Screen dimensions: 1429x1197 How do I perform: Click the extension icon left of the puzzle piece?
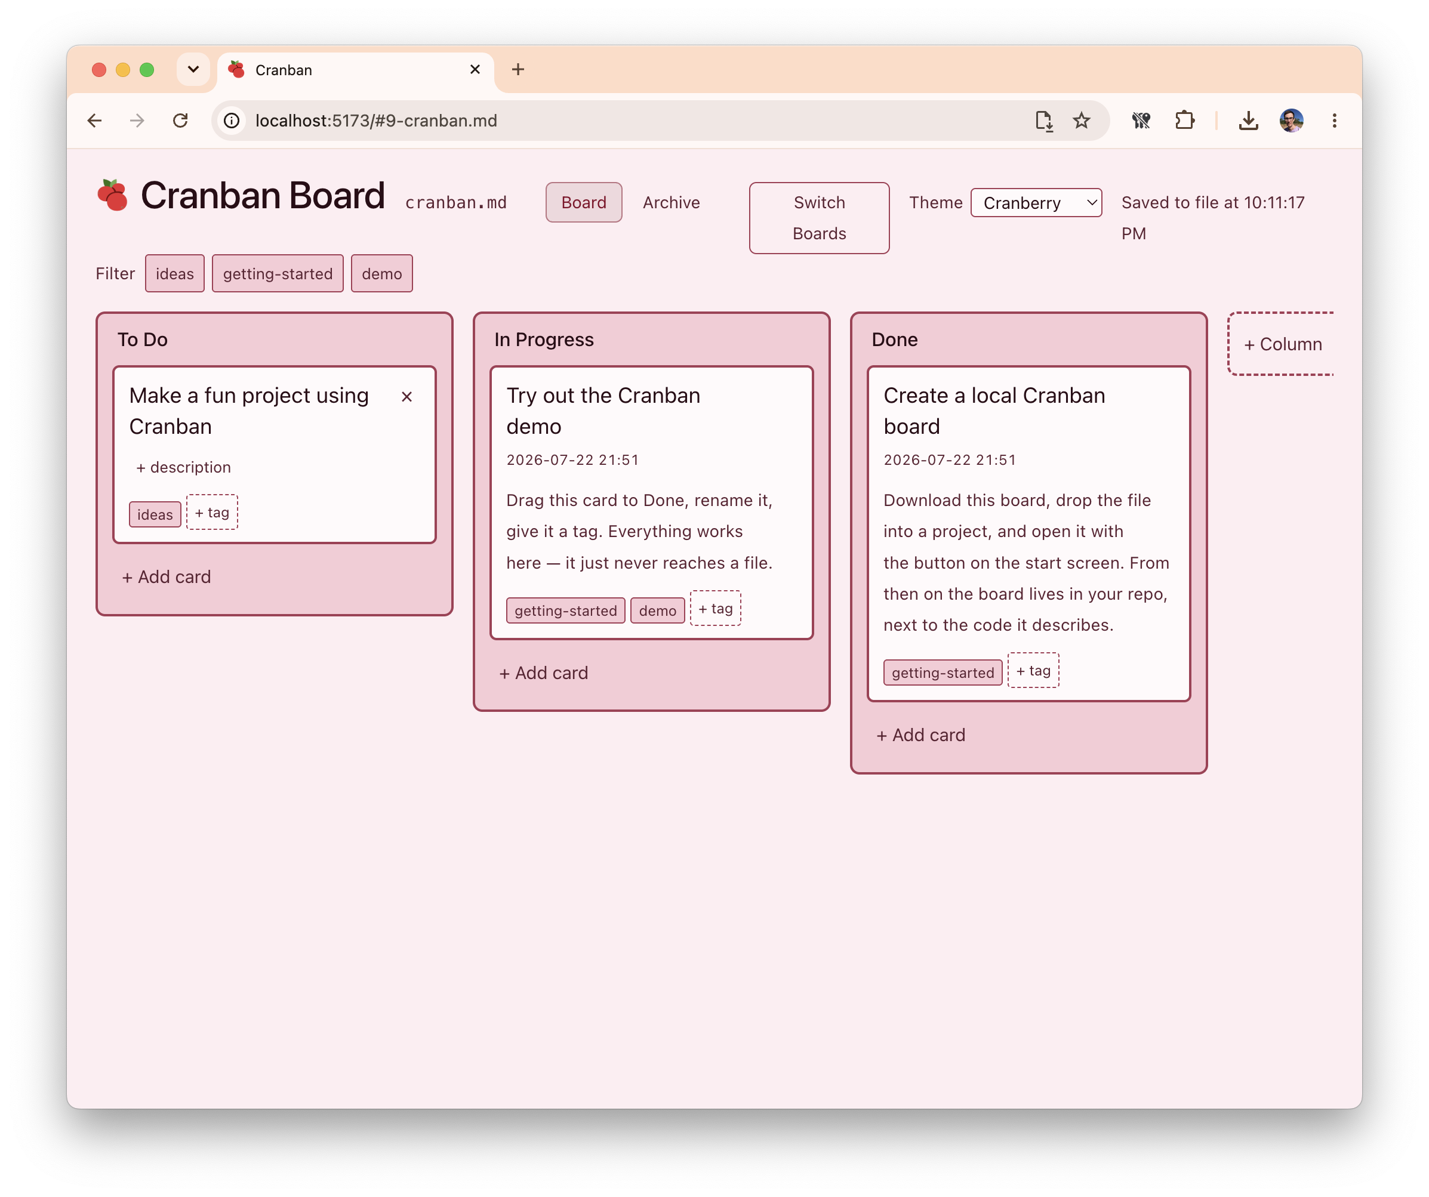(x=1141, y=121)
